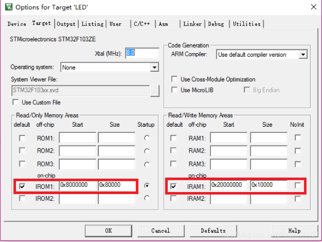
Task: Check the IROM2 default checkbox
Action: point(22,198)
